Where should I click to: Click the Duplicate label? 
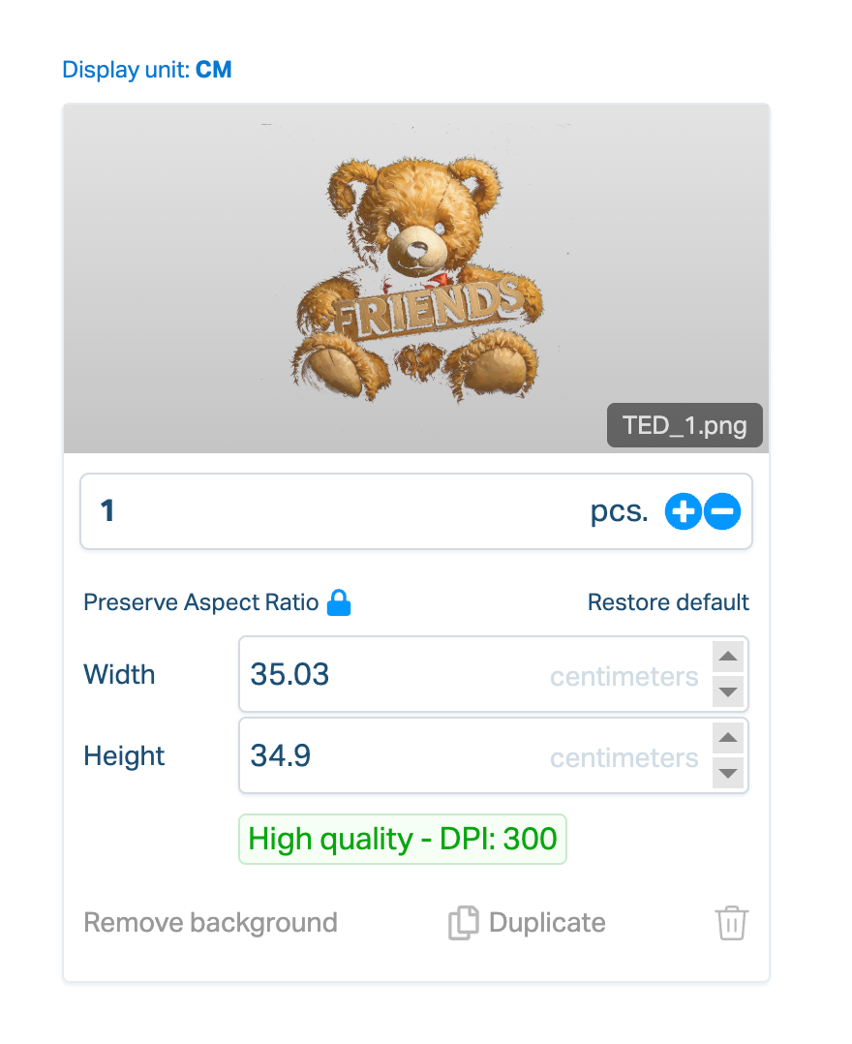[x=547, y=923]
